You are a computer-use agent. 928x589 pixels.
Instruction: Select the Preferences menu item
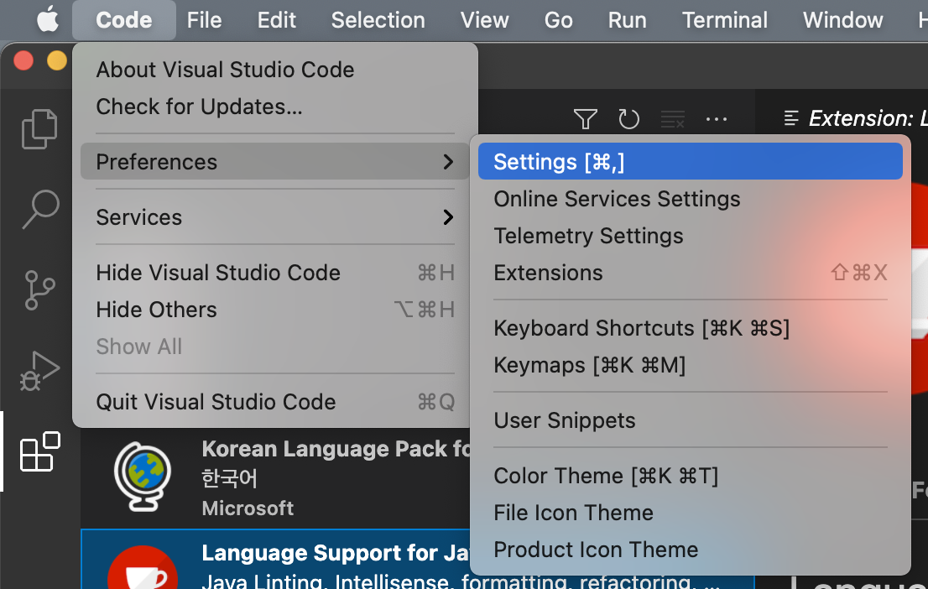click(x=275, y=162)
